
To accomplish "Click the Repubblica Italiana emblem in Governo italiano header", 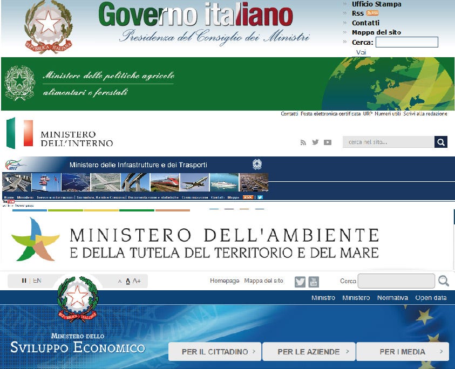I will (49, 28).
